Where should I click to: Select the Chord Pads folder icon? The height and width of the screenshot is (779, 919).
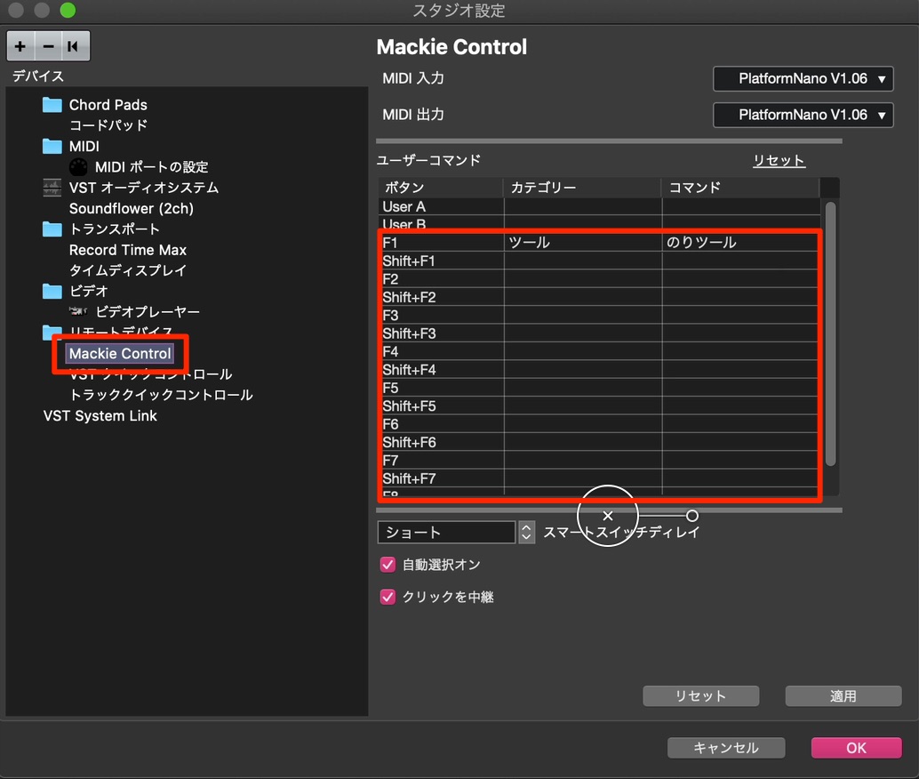point(52,105)
